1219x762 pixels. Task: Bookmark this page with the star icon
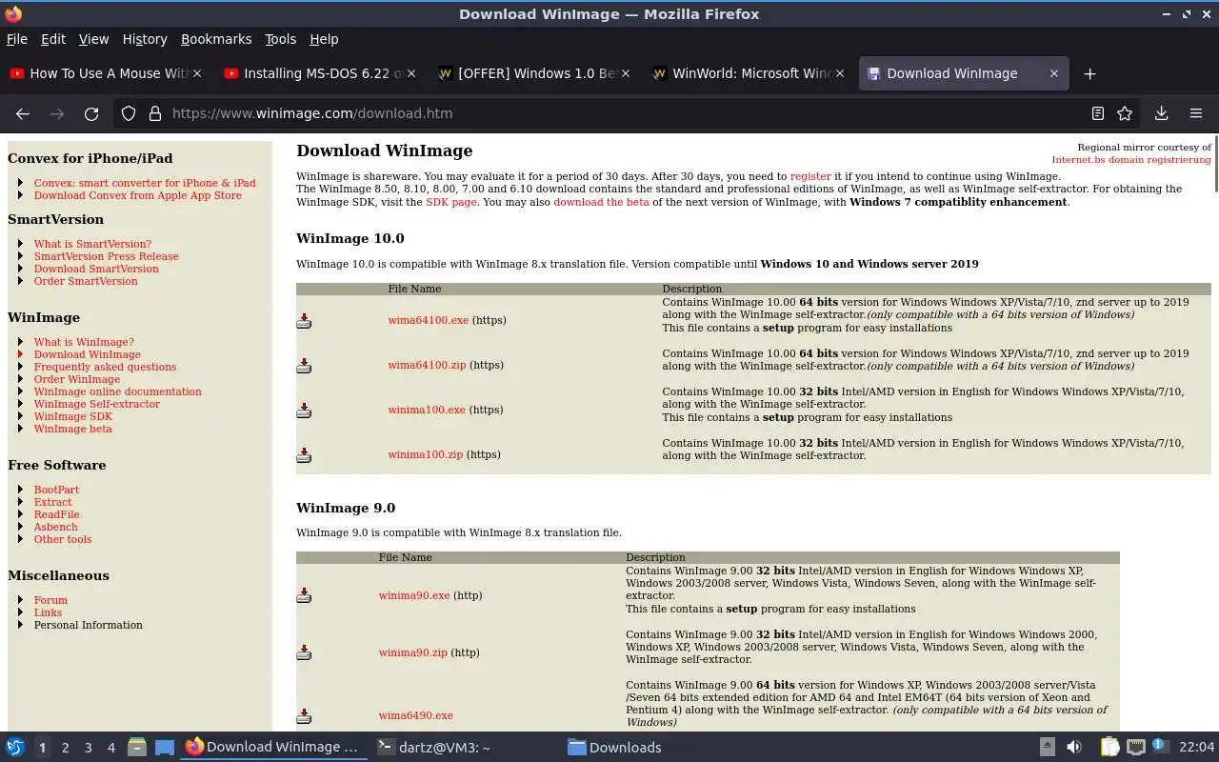click(x=1125, y=113)
